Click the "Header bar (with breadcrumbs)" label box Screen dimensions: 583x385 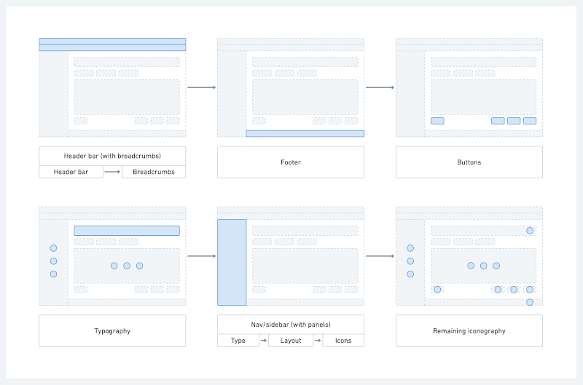click(x=112, y=156)
